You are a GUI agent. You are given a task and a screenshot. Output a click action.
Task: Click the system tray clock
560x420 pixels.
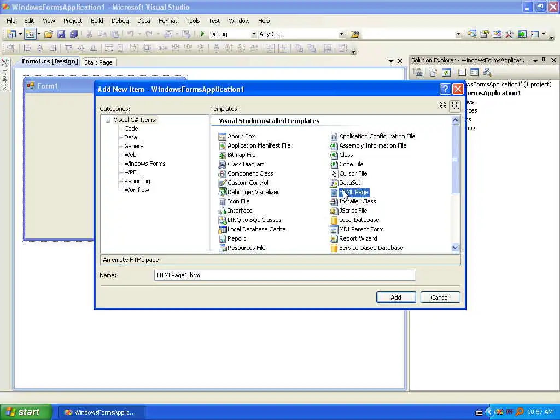540,412
